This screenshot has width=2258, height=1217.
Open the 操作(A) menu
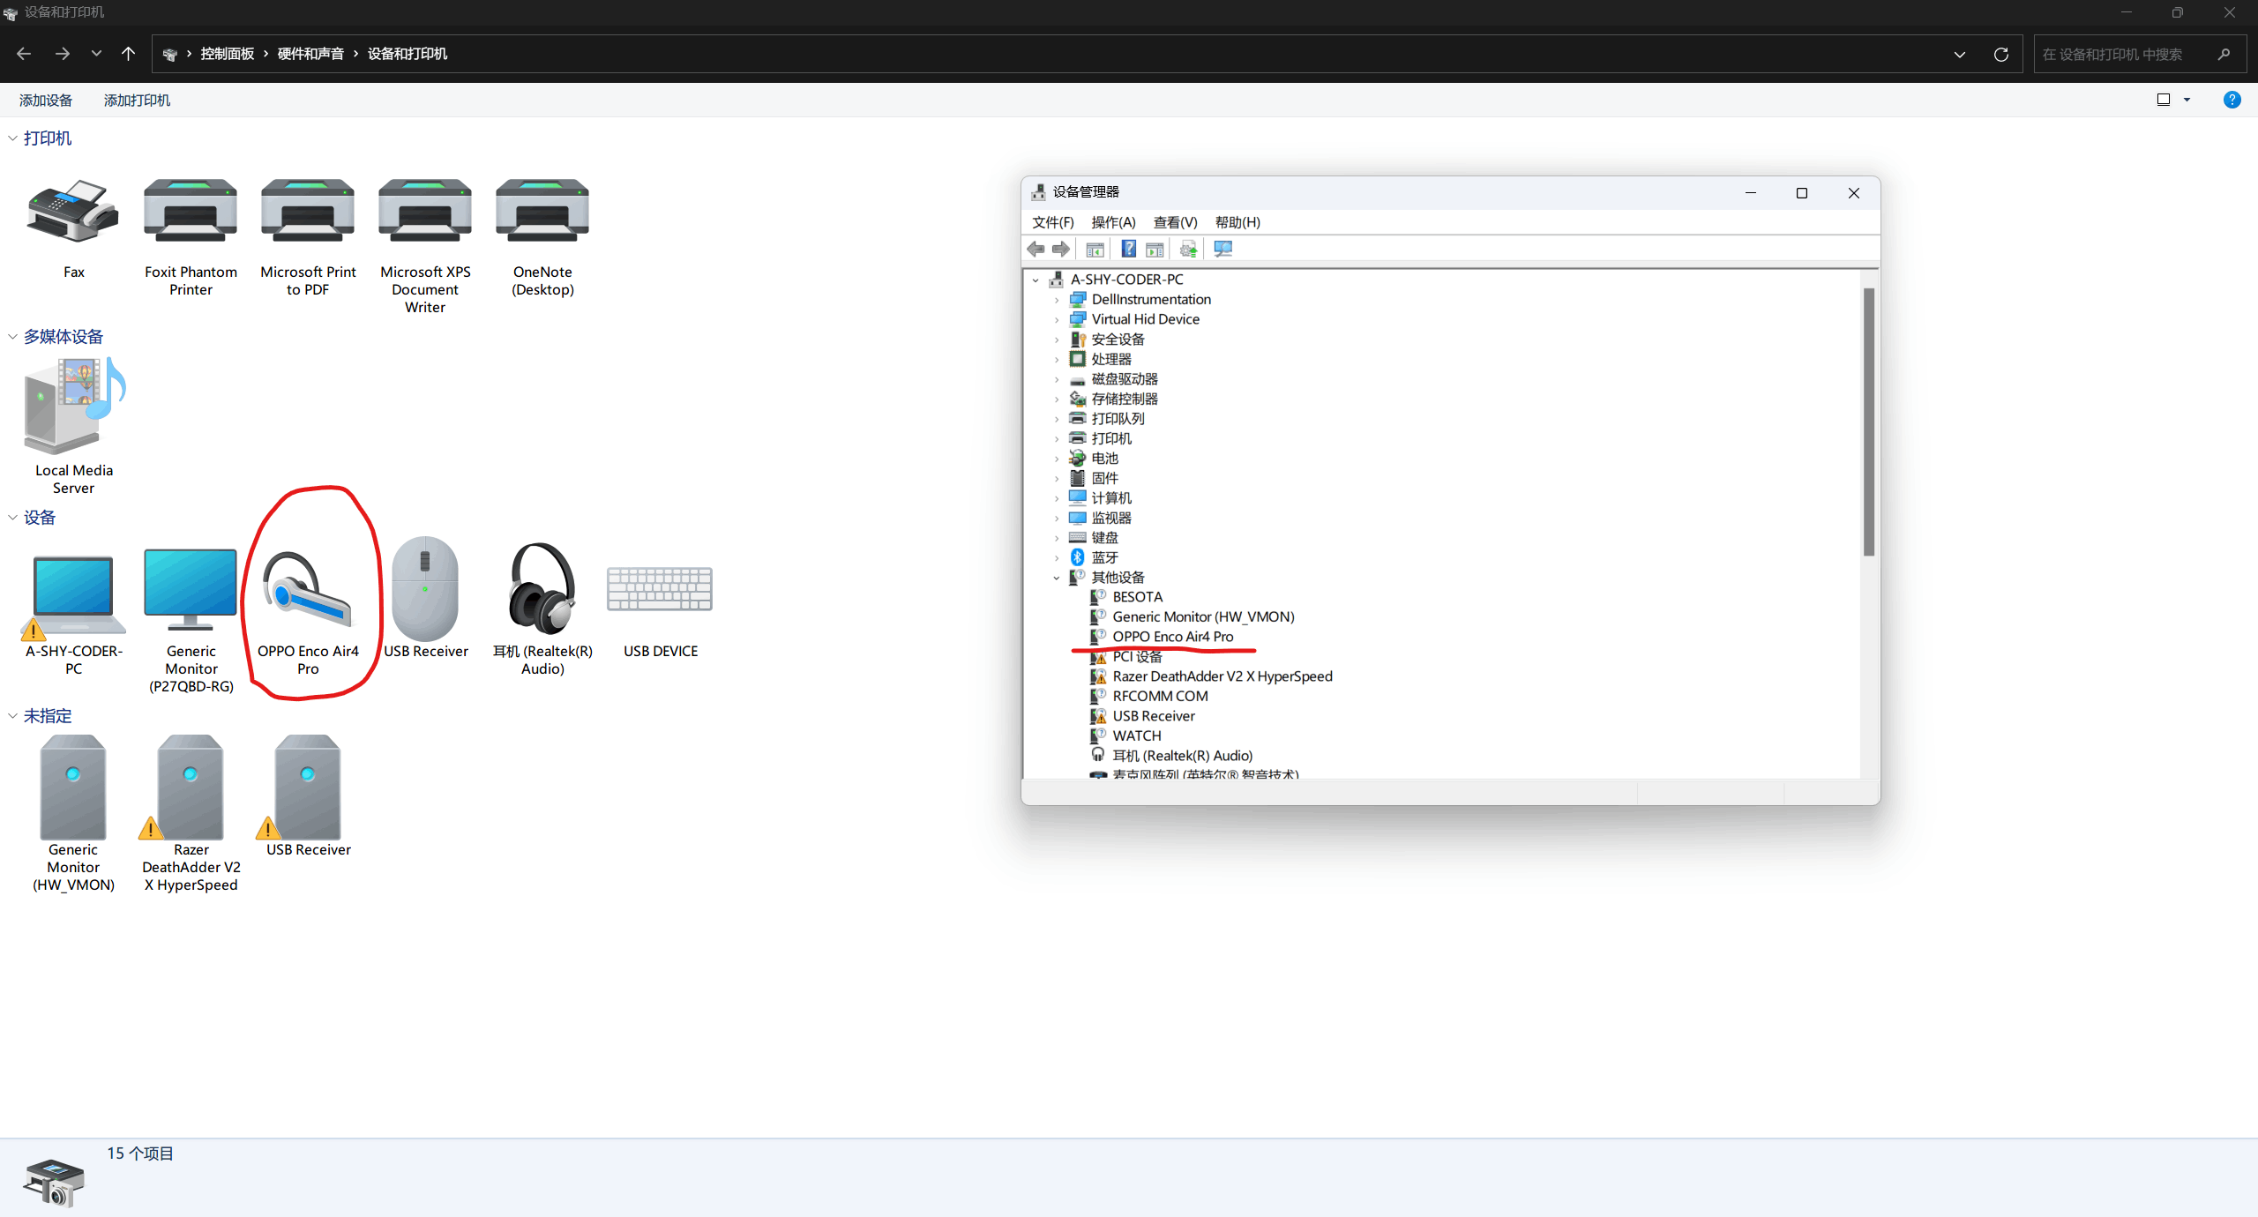pyautogui.click(x=1113, y=222)
